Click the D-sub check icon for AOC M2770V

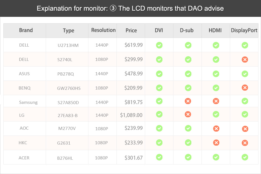(188, 128)
